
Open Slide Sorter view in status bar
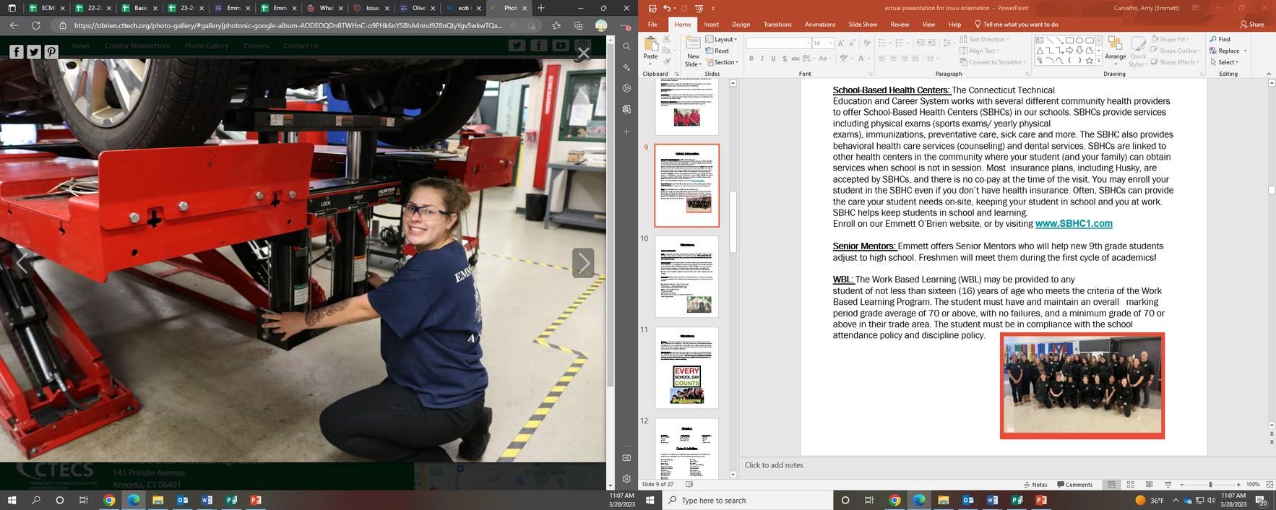click(x=1130, y=485)
